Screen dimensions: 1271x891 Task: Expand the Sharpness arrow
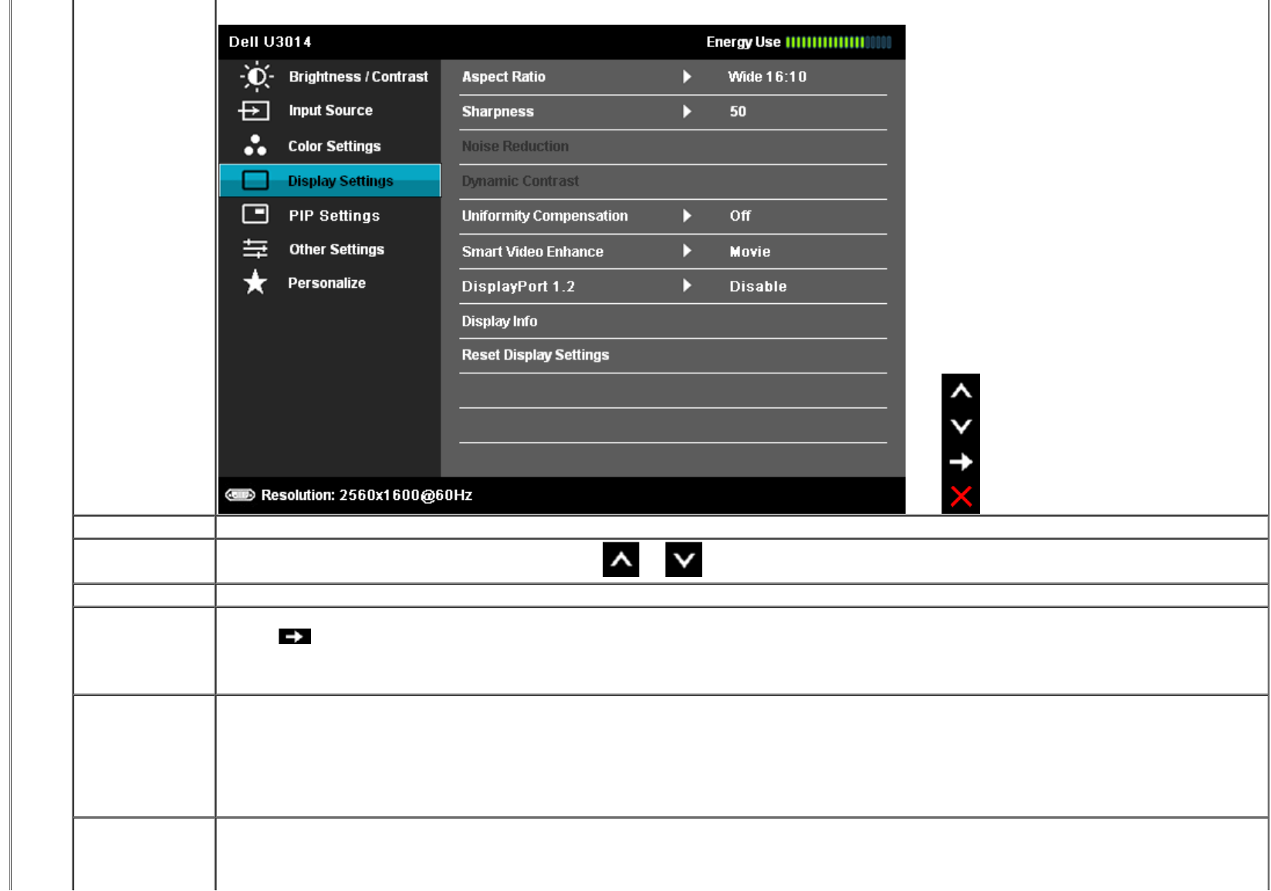[x=687, y=111]
